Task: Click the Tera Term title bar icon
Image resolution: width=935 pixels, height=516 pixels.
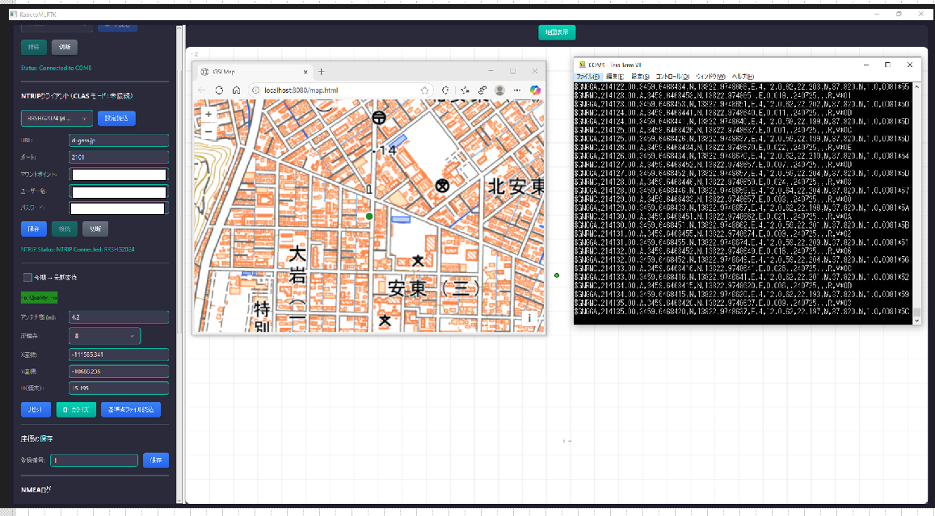Action: [x=582, y=65]
